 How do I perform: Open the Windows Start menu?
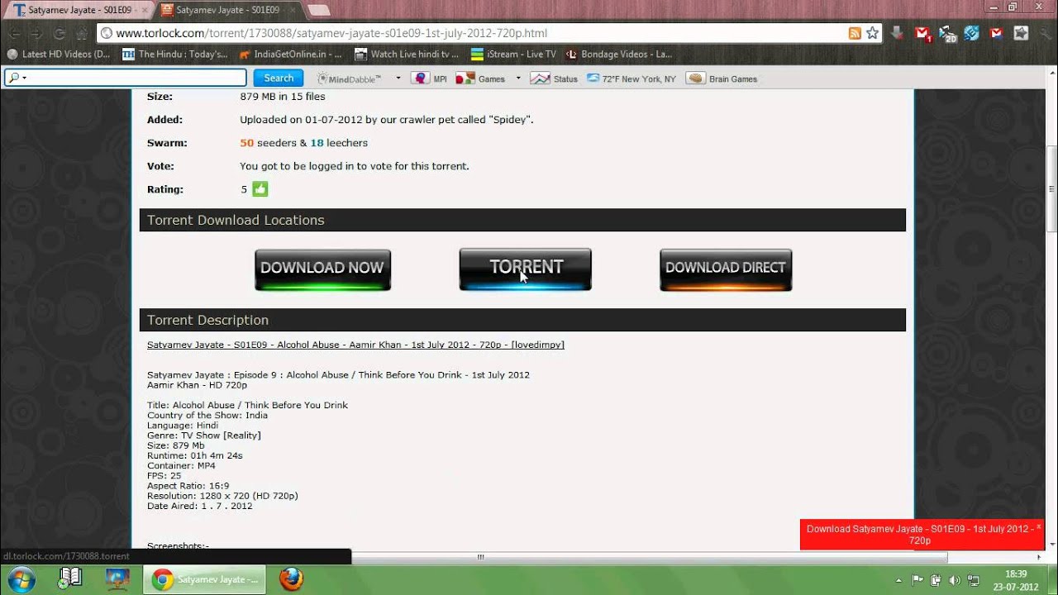point(20,578)
